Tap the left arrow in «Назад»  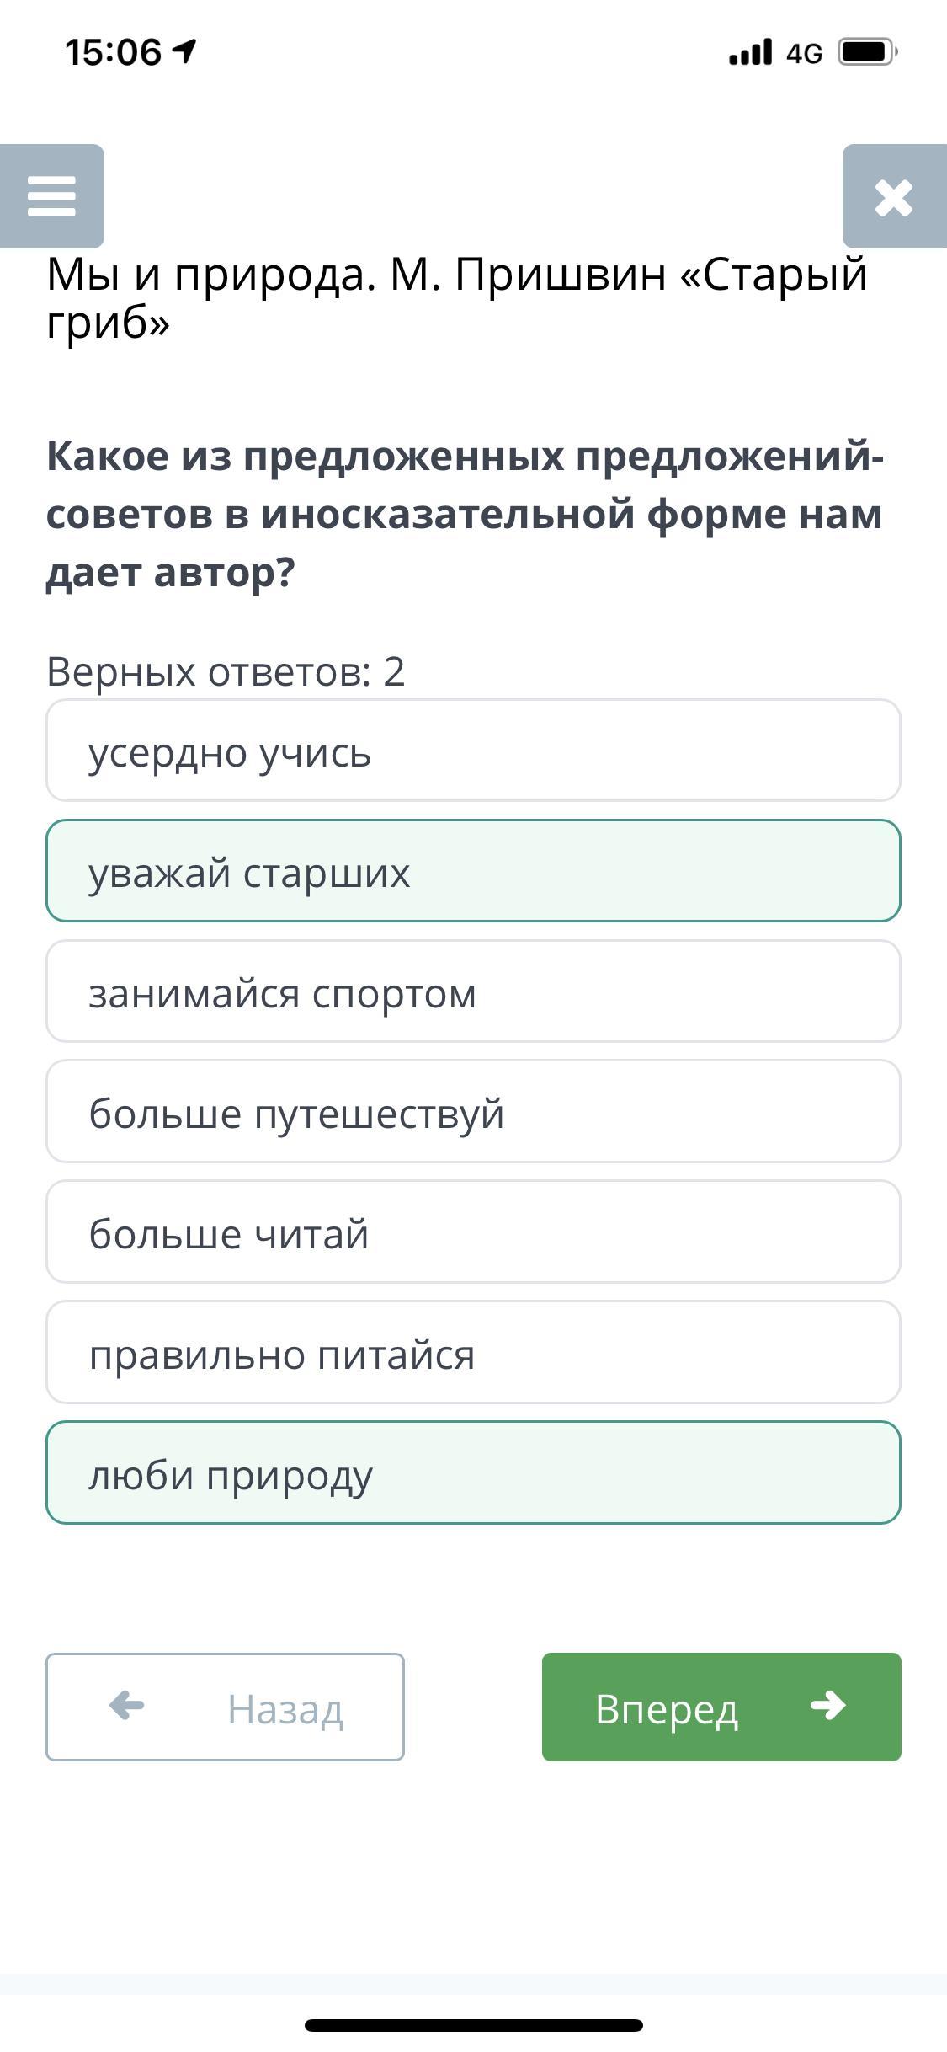click(127, 1707)
